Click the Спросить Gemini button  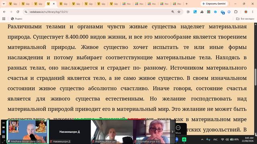214,4
